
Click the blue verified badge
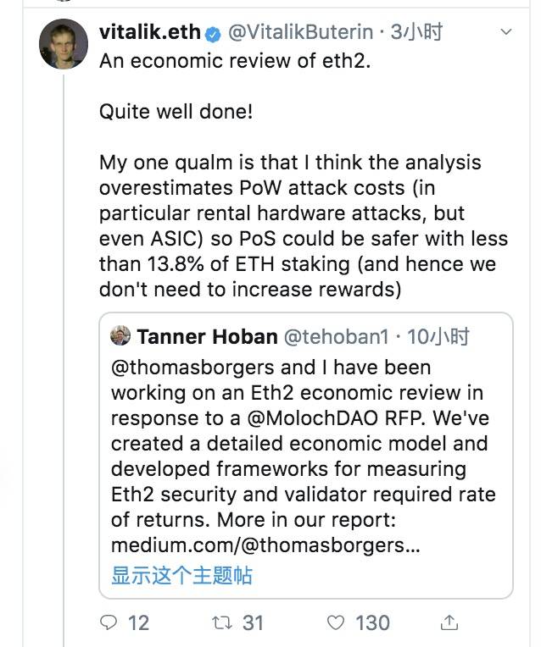(213, 35)
